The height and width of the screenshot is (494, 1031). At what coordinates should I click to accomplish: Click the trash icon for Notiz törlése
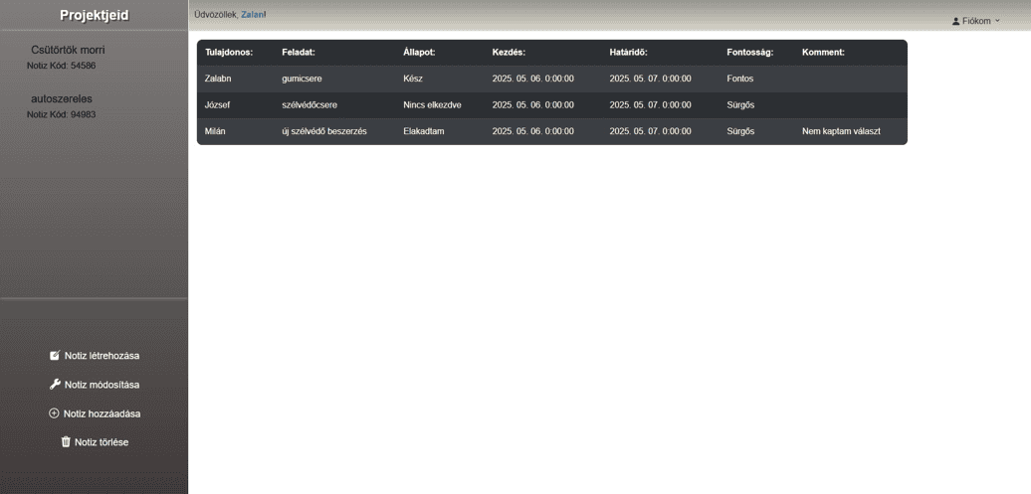(x=66, y=442)
